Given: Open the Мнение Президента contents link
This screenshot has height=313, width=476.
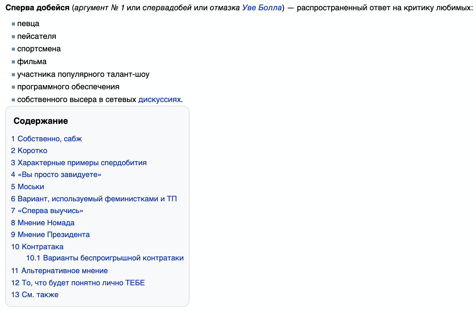Looking at the screenshot, I should click(50, 235).
